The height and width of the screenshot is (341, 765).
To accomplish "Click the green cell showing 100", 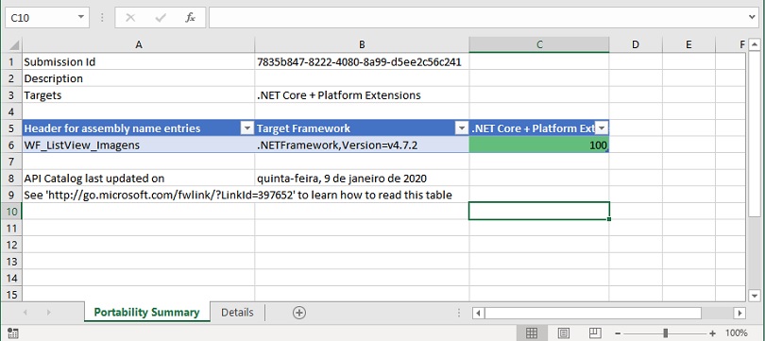I will pyautogui.click(x=539, y=145).
